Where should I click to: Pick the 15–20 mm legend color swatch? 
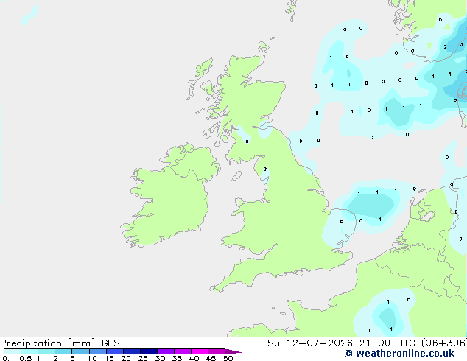pos(115,351)
